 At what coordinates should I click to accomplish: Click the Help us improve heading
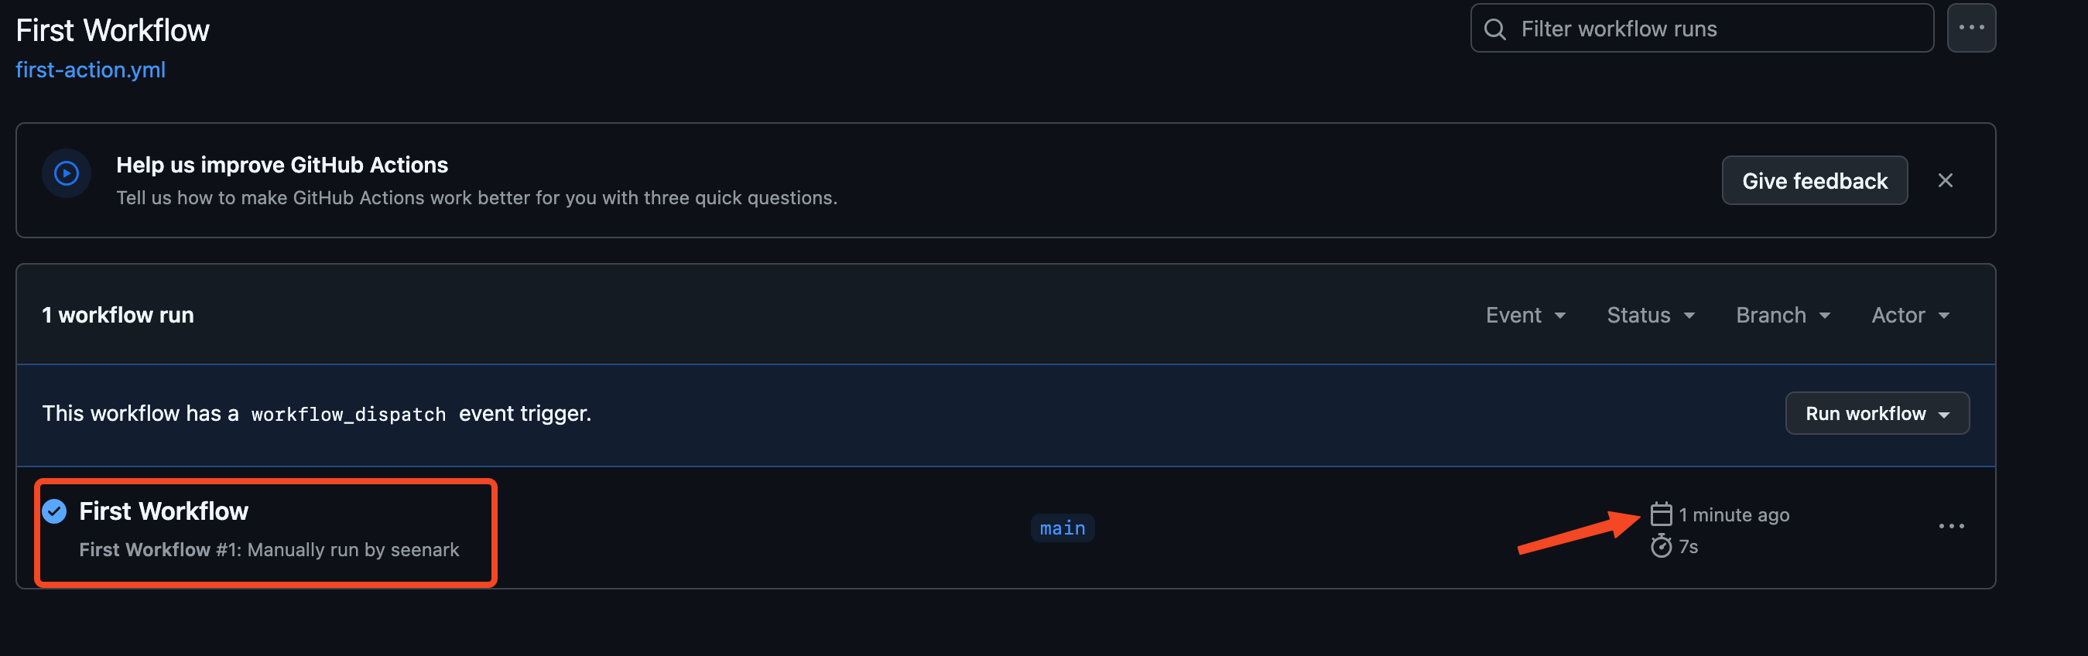click(x=282, y=165)
